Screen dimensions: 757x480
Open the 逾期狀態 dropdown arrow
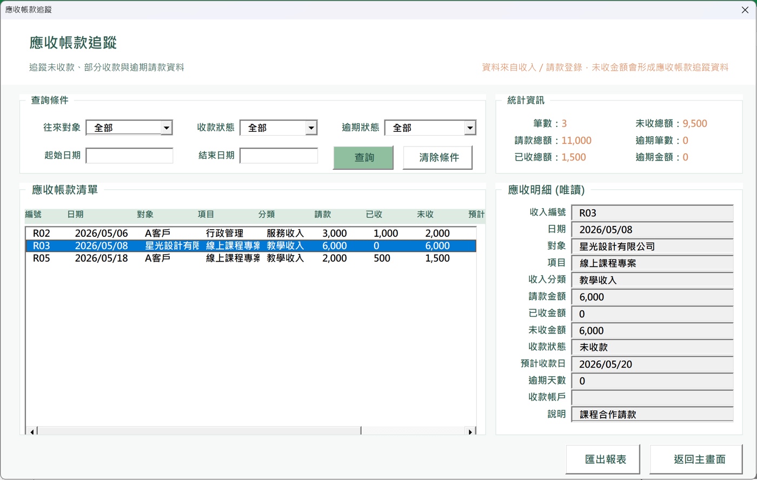470,128
